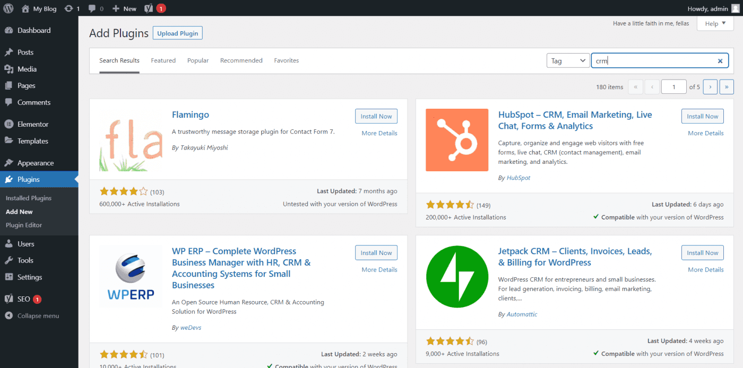Switch to the Favorites tab

[x=287, y=60]
